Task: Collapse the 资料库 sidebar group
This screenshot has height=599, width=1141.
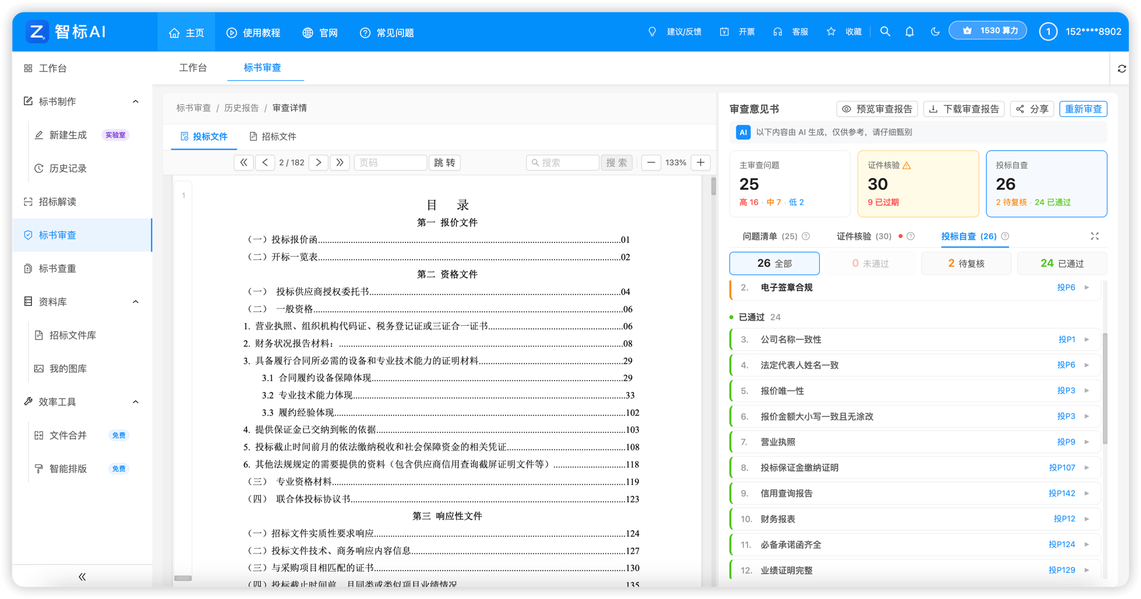Action: click(x=135, y=302)
